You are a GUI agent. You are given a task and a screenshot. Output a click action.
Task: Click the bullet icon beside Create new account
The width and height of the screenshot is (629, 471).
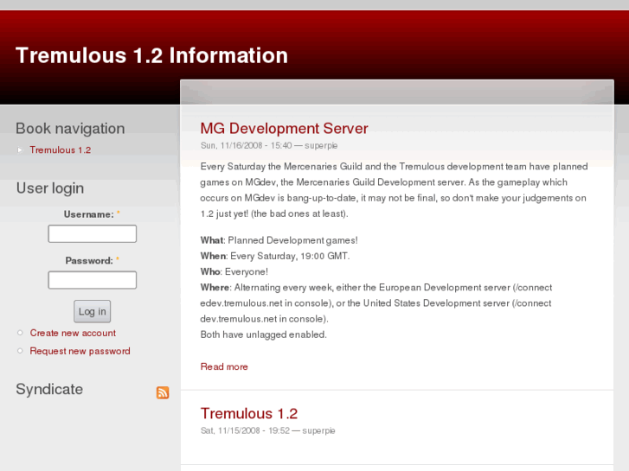click(x=20, y=333)
